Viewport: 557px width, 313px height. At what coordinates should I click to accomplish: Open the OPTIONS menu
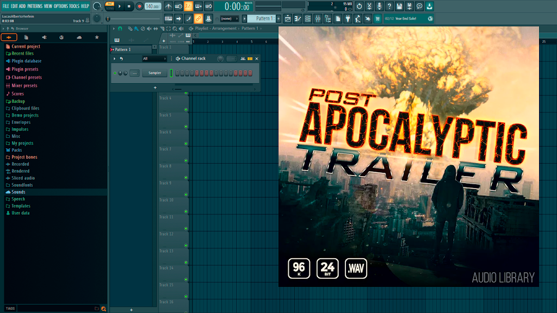pyautogui.click(x=61, y=6)
